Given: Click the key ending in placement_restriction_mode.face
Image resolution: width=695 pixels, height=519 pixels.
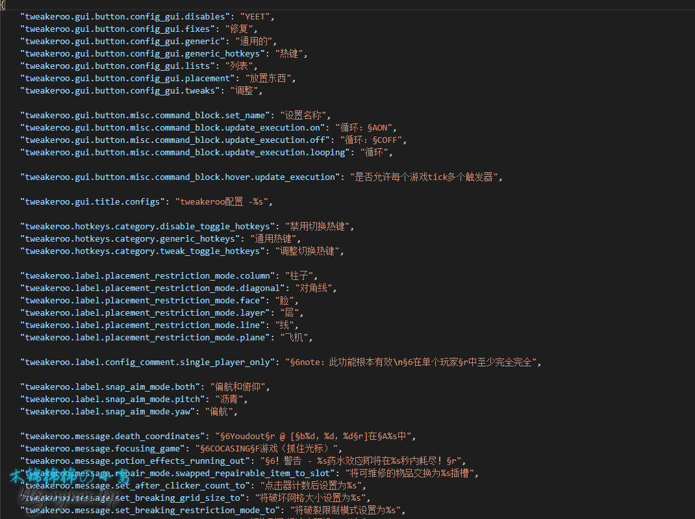Looking at the screenshot, I should pyautogui.click(x=142, y=301).
